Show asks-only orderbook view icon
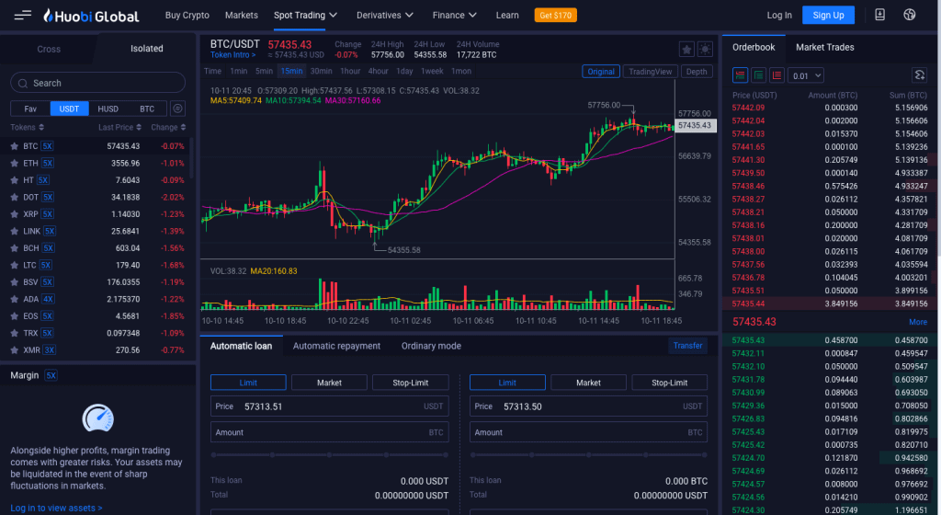The image size is (941, 515). (x=777, y=75)
